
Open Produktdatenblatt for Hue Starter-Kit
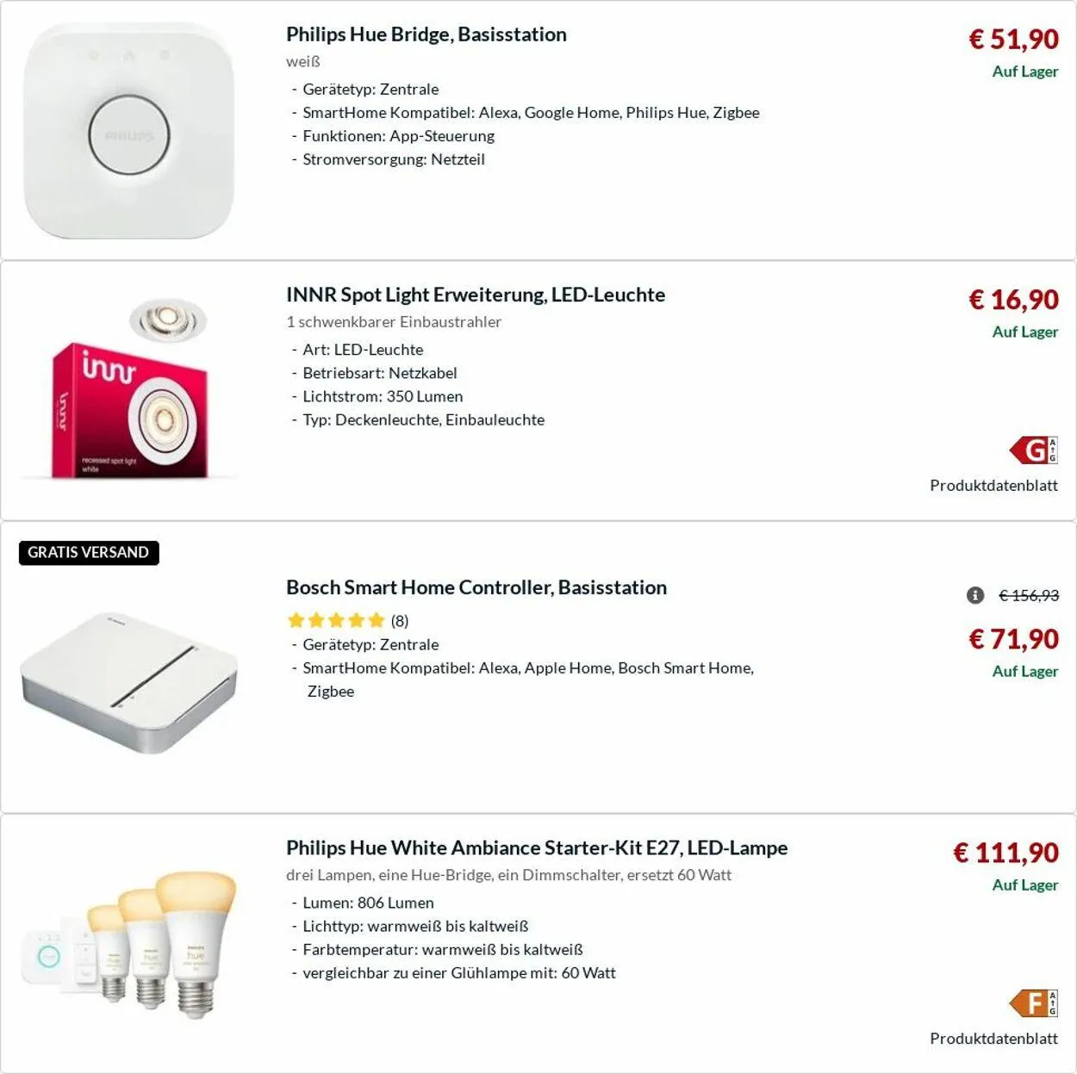(x=993, y=1039)
